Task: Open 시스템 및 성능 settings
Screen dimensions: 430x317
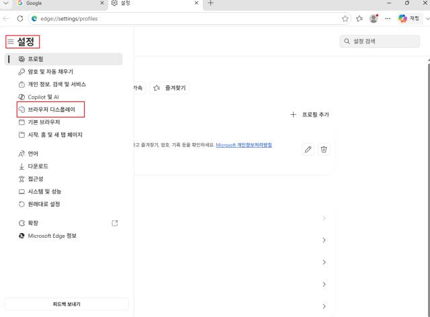Action: pyautogui.click(x=40, y=191)
